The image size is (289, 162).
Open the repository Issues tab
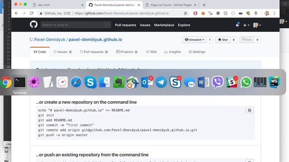tap(63, 52)
